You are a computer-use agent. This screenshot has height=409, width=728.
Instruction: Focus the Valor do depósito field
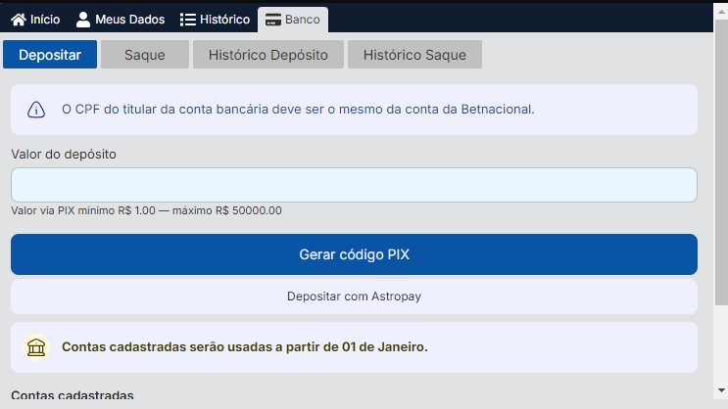click(355, 185)
